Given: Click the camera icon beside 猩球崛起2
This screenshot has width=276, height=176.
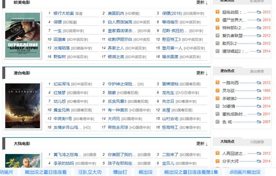Looking at the screenshot, I should [x=259, y=51].
